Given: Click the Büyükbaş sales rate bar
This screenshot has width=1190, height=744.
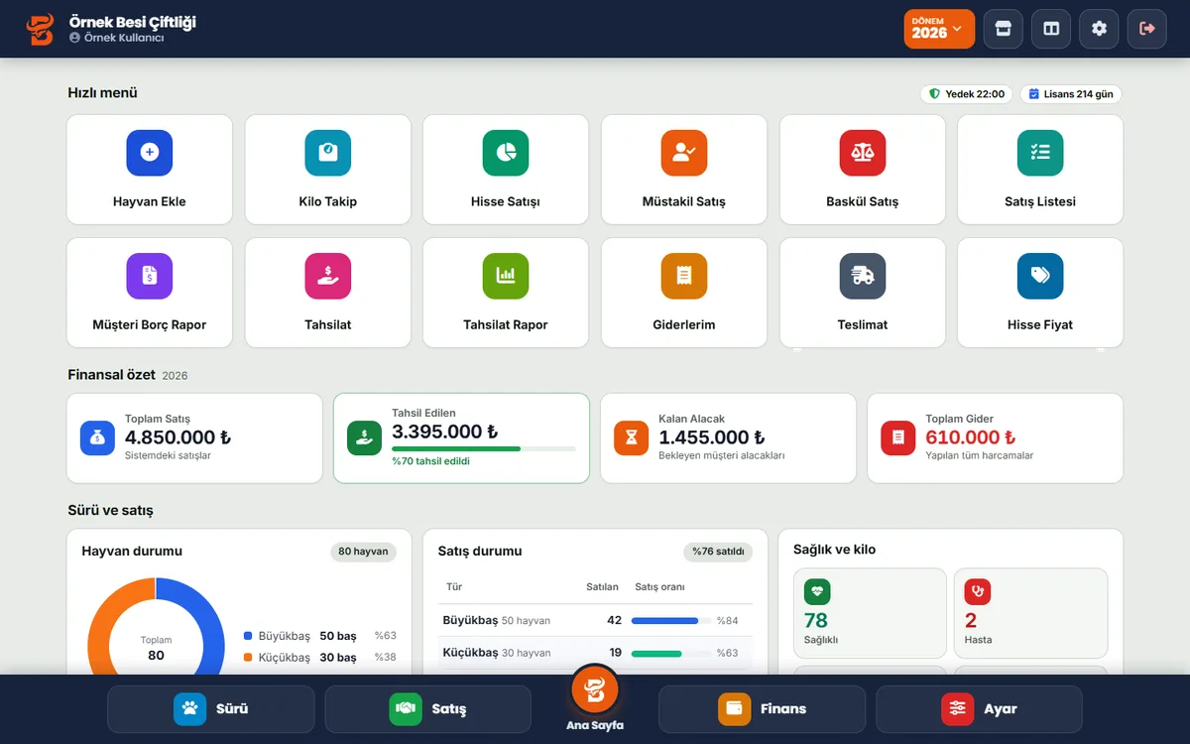Looking at the screenshot, I should pyautogui.click(x=670, y=621).
